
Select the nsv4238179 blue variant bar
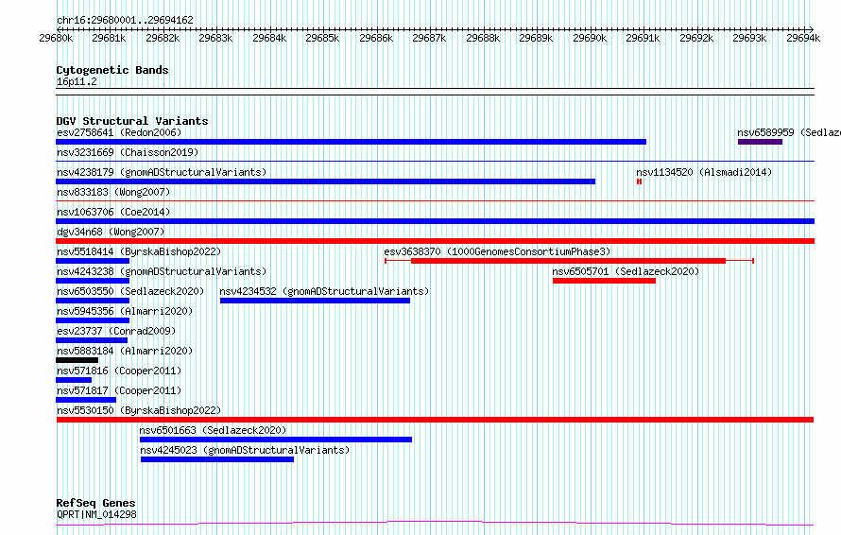click(326, 181)
